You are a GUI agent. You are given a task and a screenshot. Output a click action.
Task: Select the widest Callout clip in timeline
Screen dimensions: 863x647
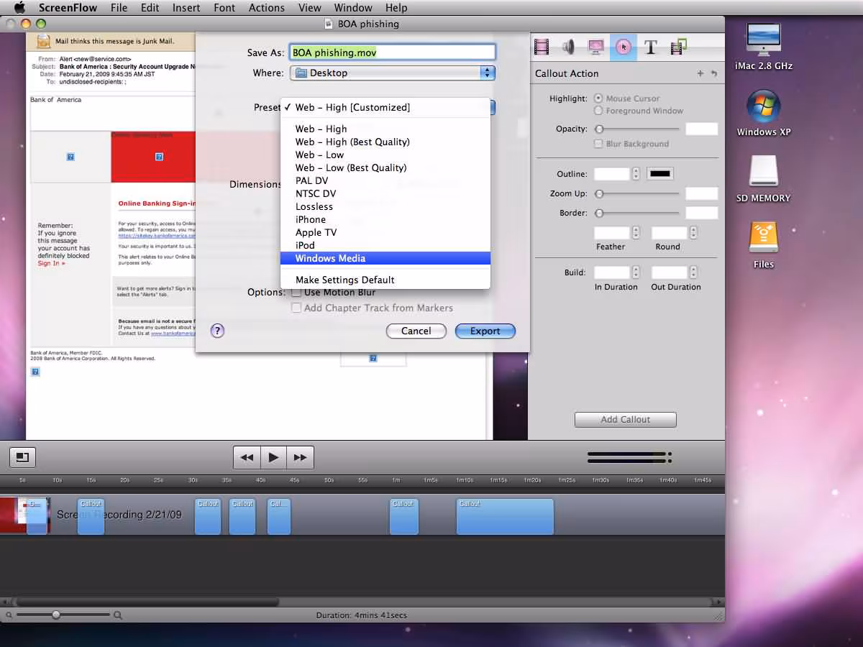[x=505, y=516]
